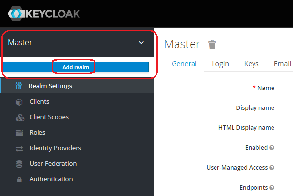Screen dimensions: 293x196
Task: Expand the Master realm selector chevron
Action: pos(141,43)
